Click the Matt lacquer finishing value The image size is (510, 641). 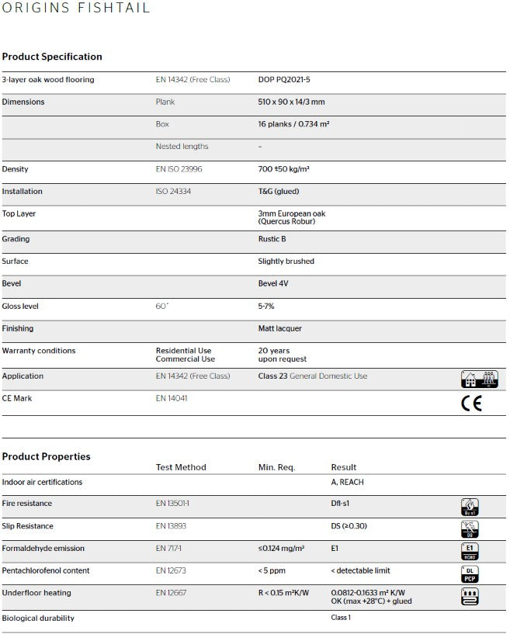click(x=279, y=328)
